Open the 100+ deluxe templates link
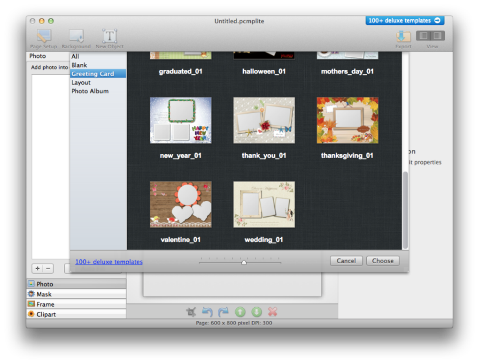Viewport: 479px width, 364px height. click(x=109, y=262)
